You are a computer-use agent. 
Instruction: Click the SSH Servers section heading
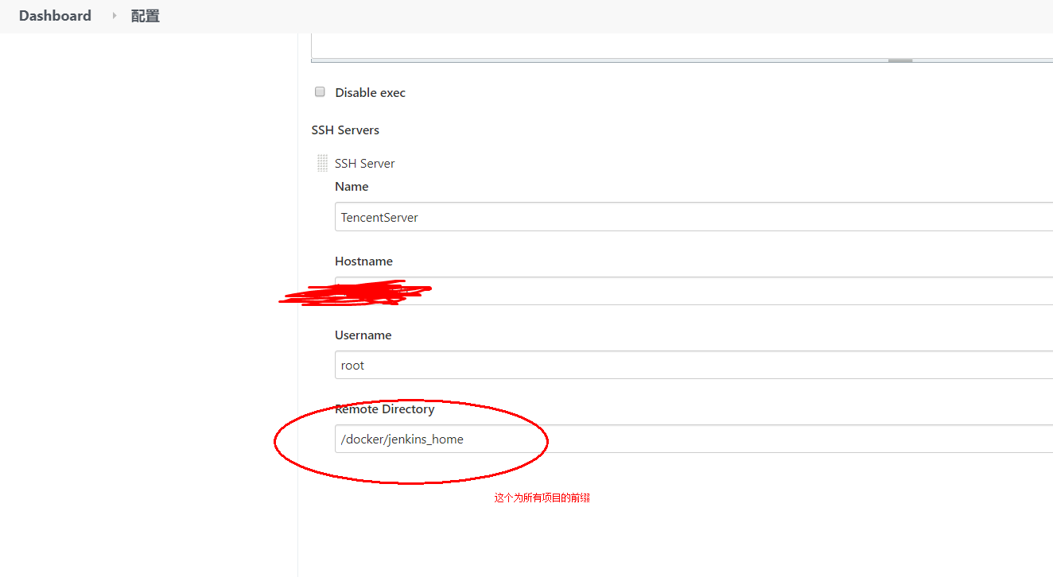(x=345, y=130)
